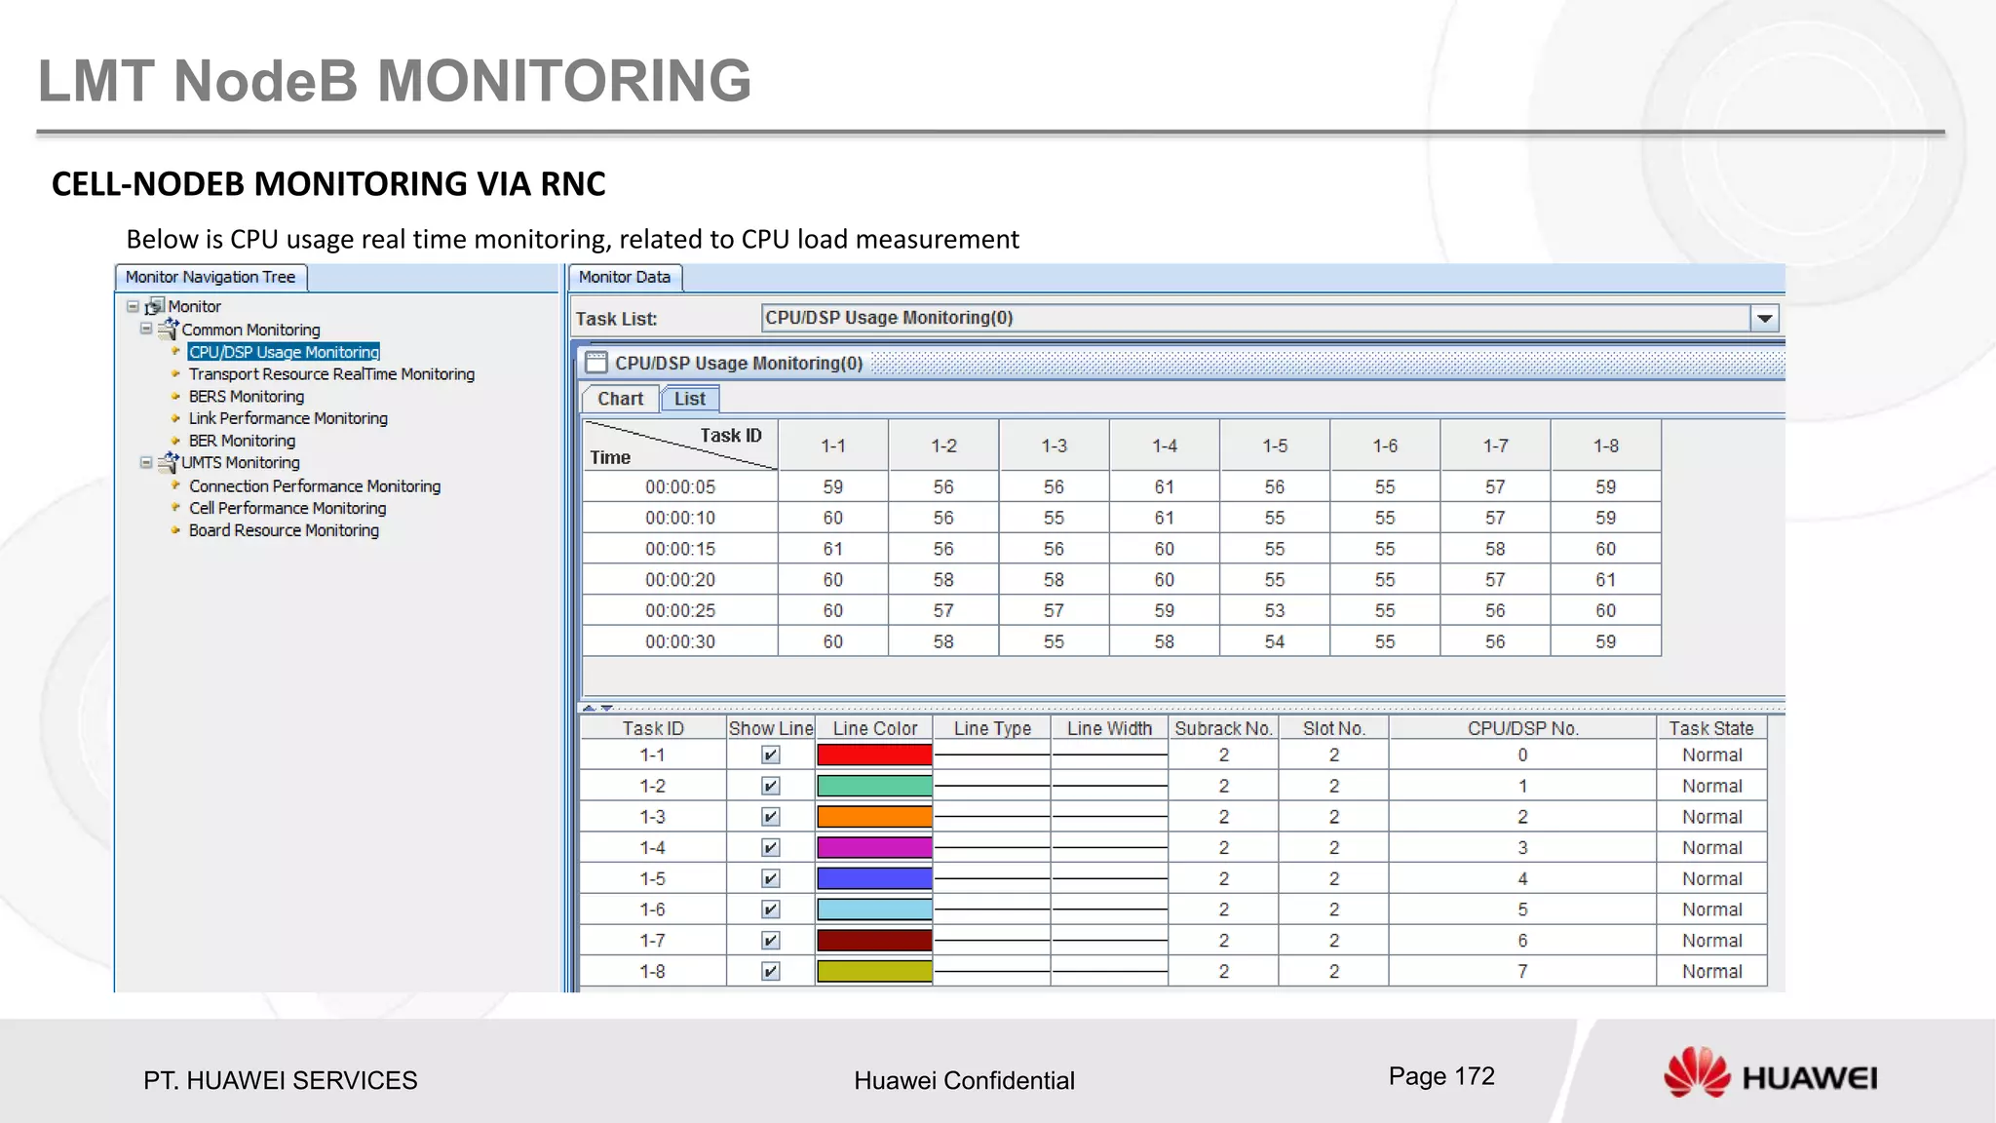Collapse the UMTS Monitoring branch
The height and width of the screenshot is (1123, 1996).
coord(146,463)
